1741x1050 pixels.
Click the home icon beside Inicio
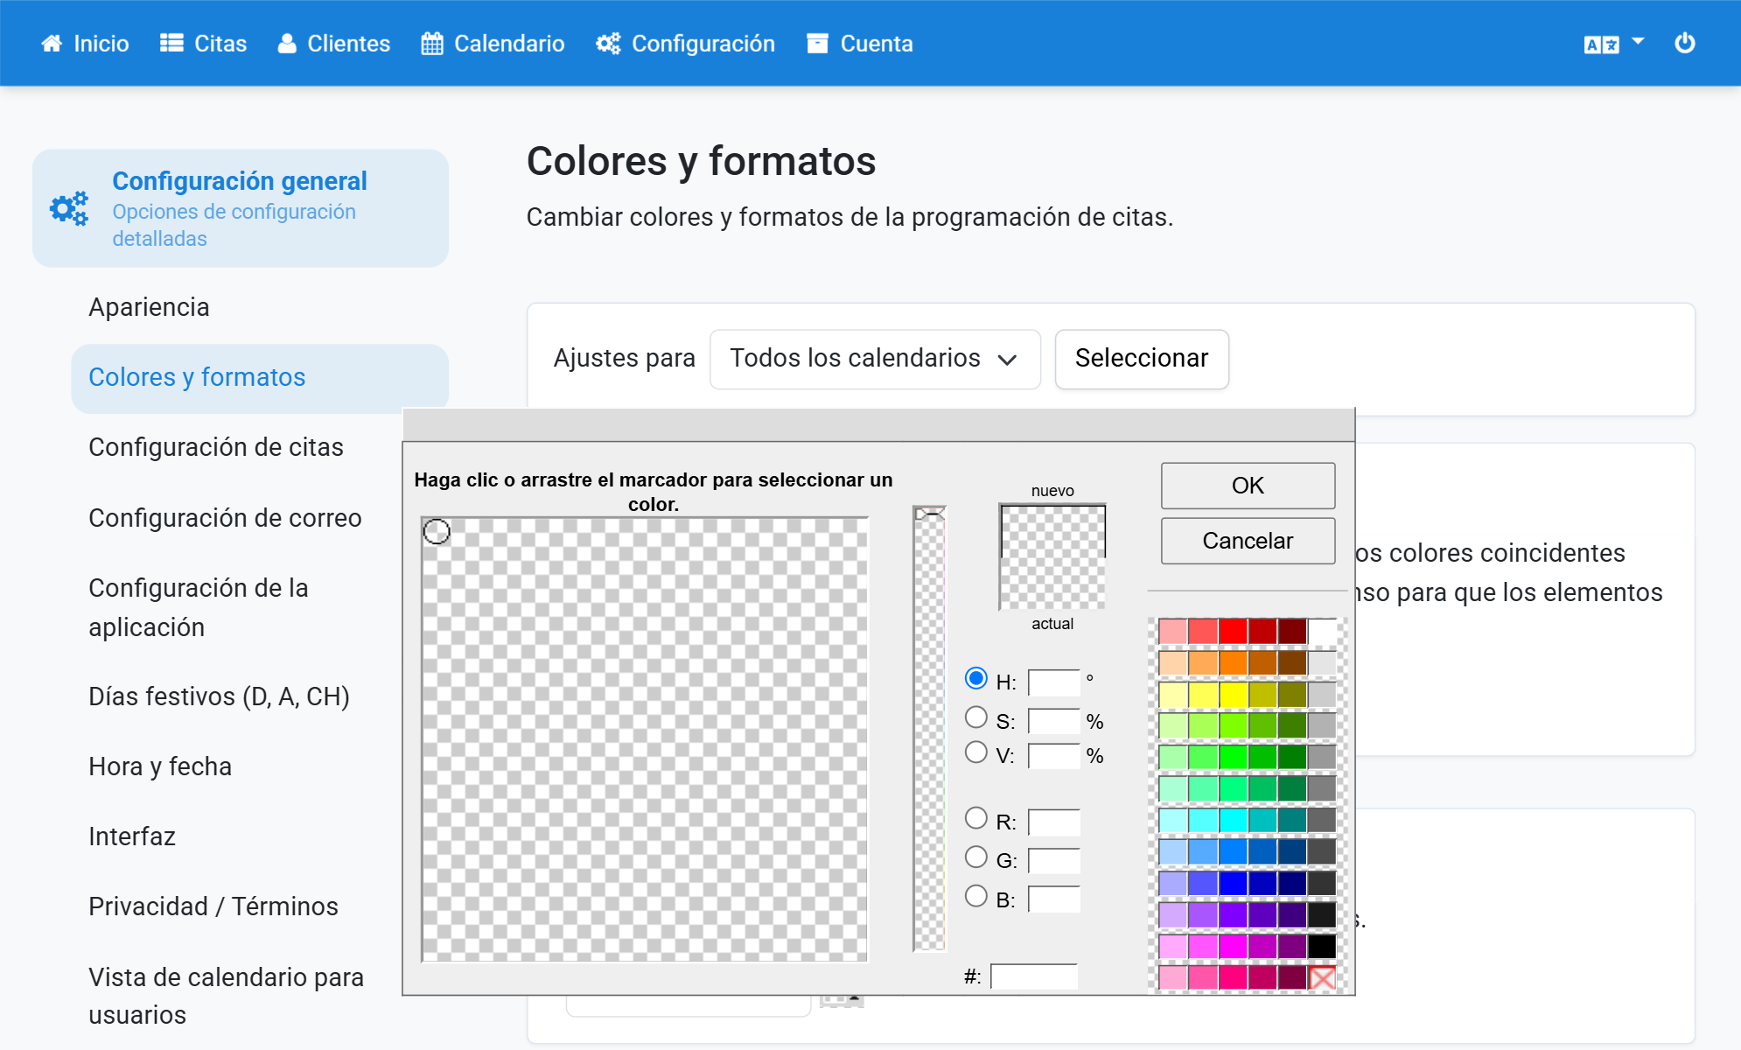tap(52, 44)
